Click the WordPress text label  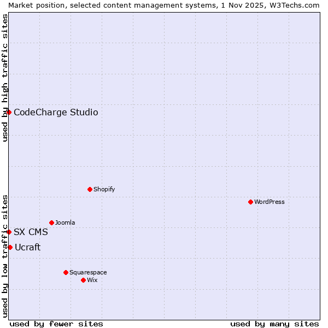[269, 202]
